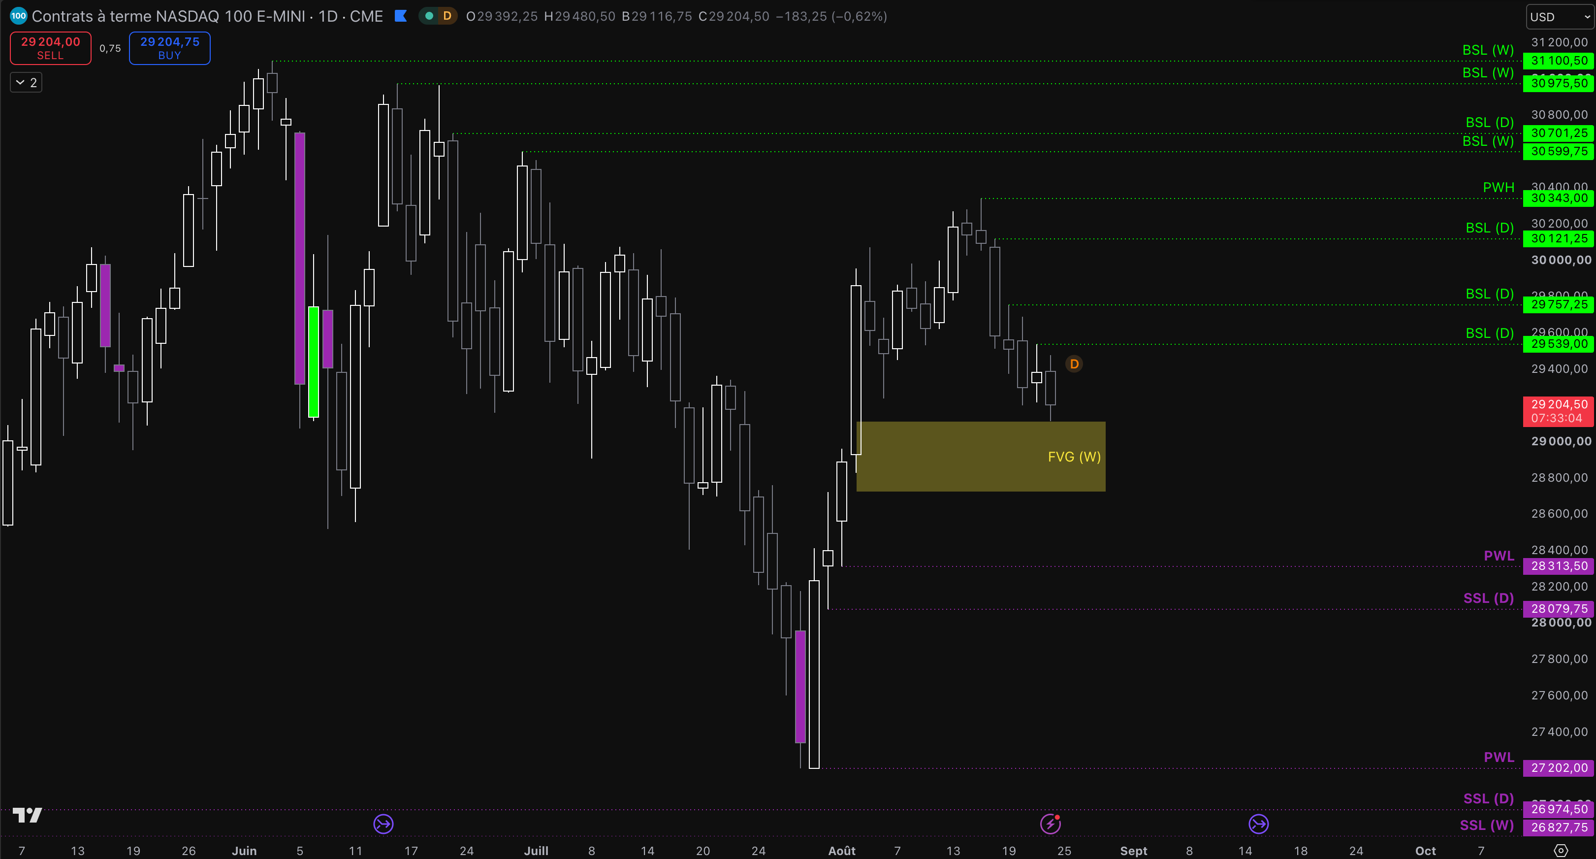Click the orange D marker beside the latest candle

pos(1074,364)
